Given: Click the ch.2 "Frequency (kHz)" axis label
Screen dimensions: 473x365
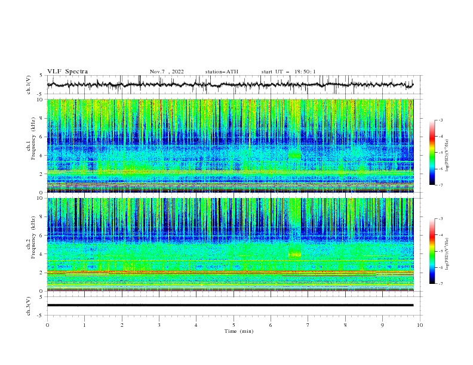Looking at the screenshot, I should [33, 237].
